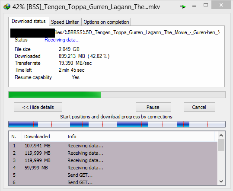The width and height of the screenshot is (233, 191).
Task: Click the Info column header
Action: 140,137
